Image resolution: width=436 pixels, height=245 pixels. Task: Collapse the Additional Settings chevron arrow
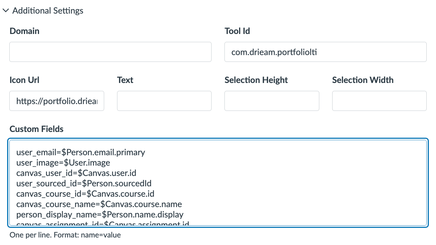click(6, 11)
